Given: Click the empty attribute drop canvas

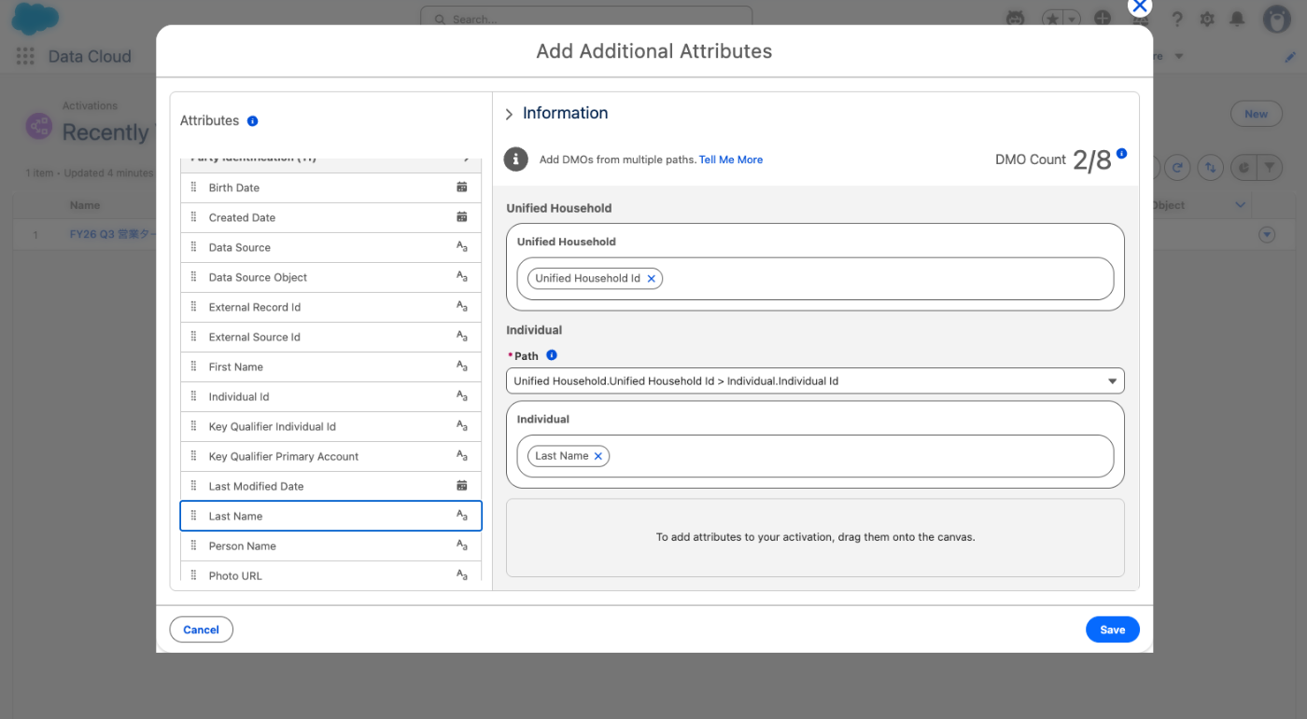Looking at the screenshot, I should (x=815, y=537).
